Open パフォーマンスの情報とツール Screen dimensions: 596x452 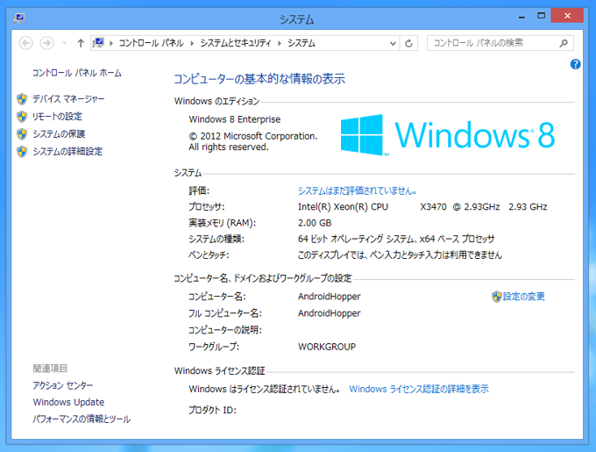pyautogui.click(x=82, y=419)
